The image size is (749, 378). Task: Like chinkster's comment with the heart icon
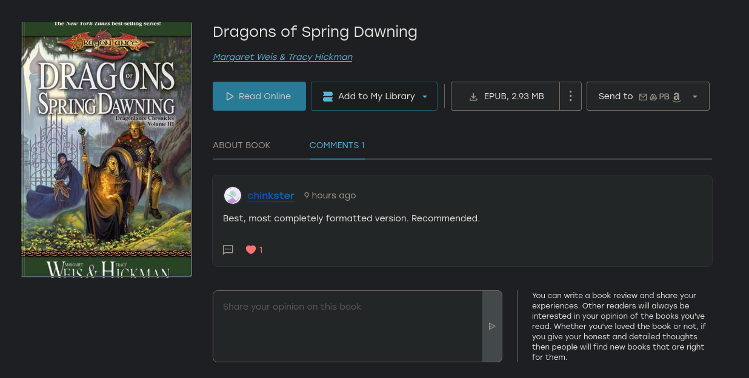click(251, 250)
